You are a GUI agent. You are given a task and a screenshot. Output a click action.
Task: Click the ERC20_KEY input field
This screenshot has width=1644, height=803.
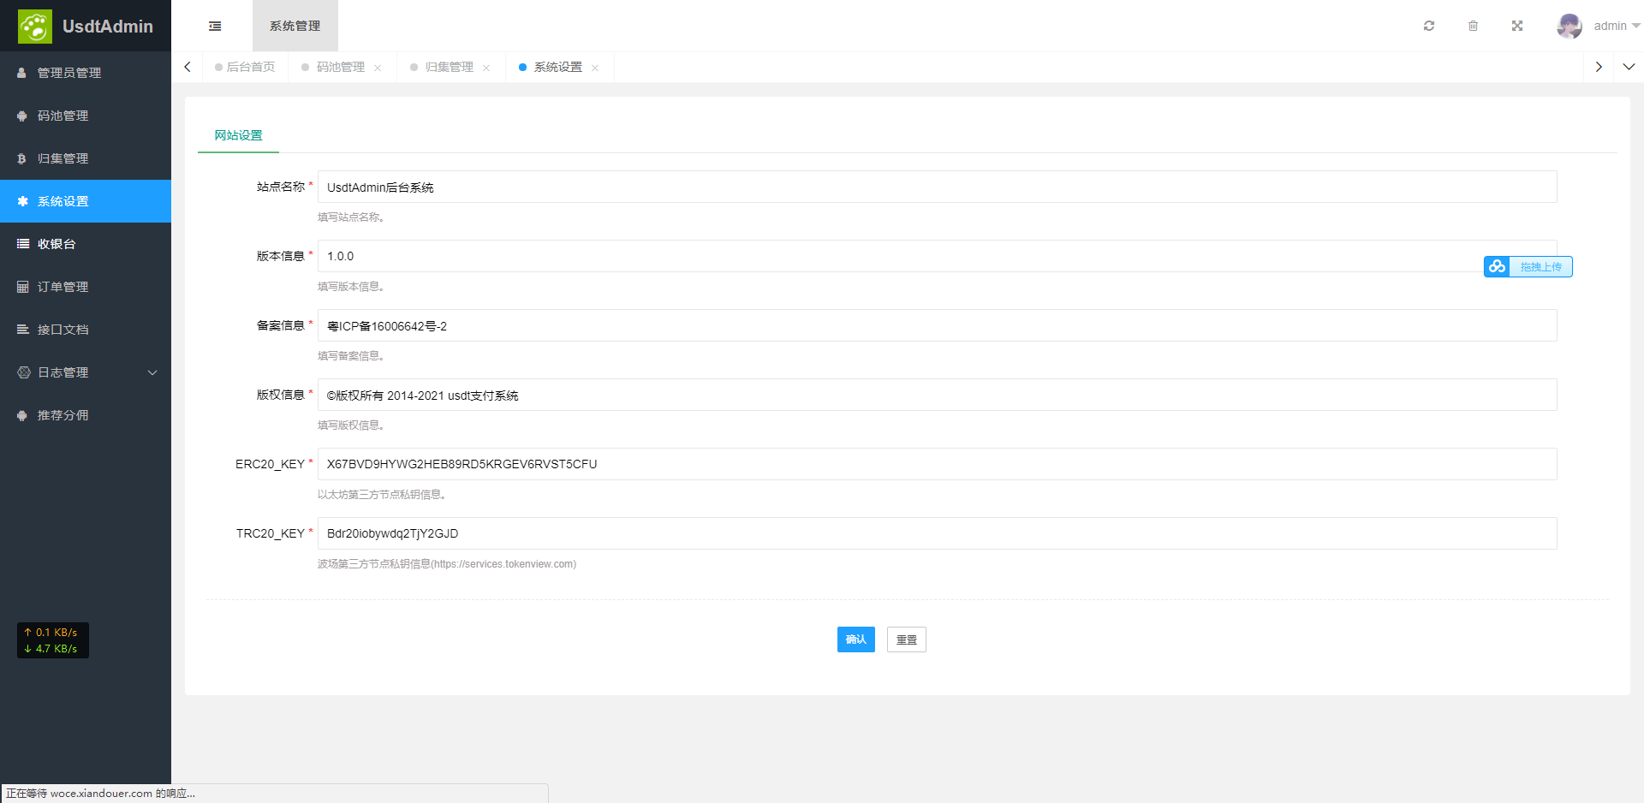pyautogui.click(x=937, y=464)
